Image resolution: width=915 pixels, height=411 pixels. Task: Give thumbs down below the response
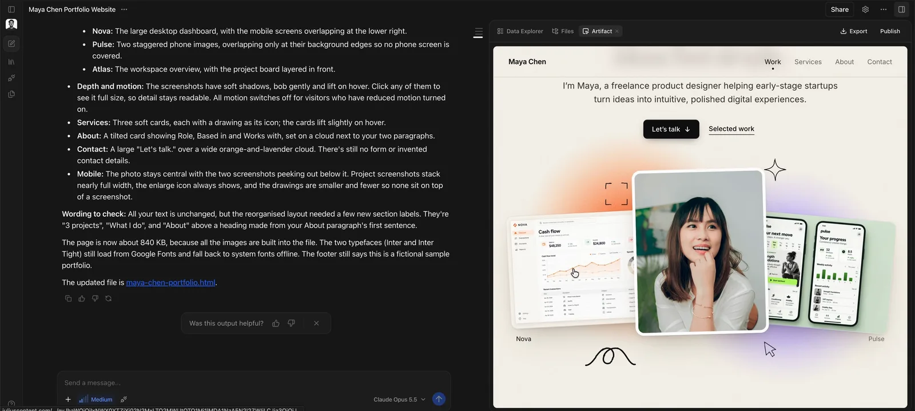pos(95,298)
